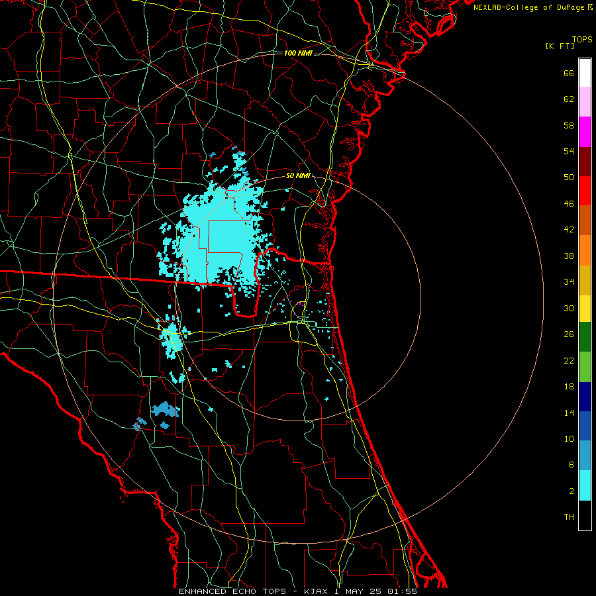The width and height of the screenshot is (596, 596).
Task: Click the 01:55 timestamp in the caption
Action: (402, 591)
